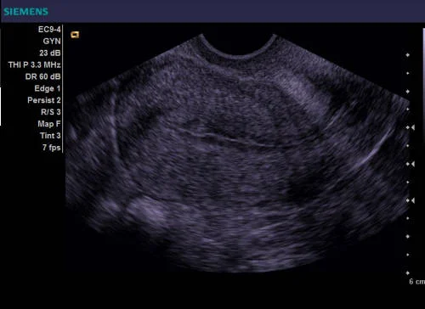The image size is (425, 309).
Task: Select the Persist 2 parameter
Action: coord(44,100)
